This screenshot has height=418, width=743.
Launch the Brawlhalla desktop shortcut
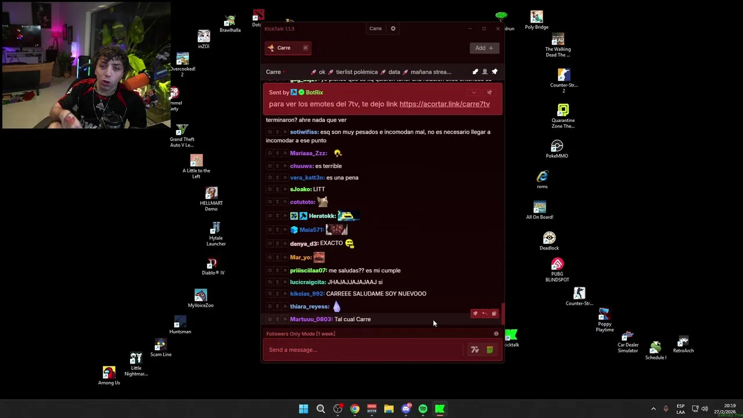[x=230, y=24]
